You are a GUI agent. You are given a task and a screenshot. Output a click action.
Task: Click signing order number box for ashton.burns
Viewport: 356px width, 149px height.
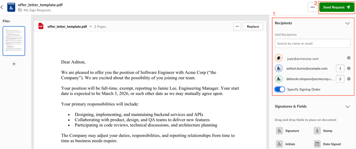pos(340,68)
